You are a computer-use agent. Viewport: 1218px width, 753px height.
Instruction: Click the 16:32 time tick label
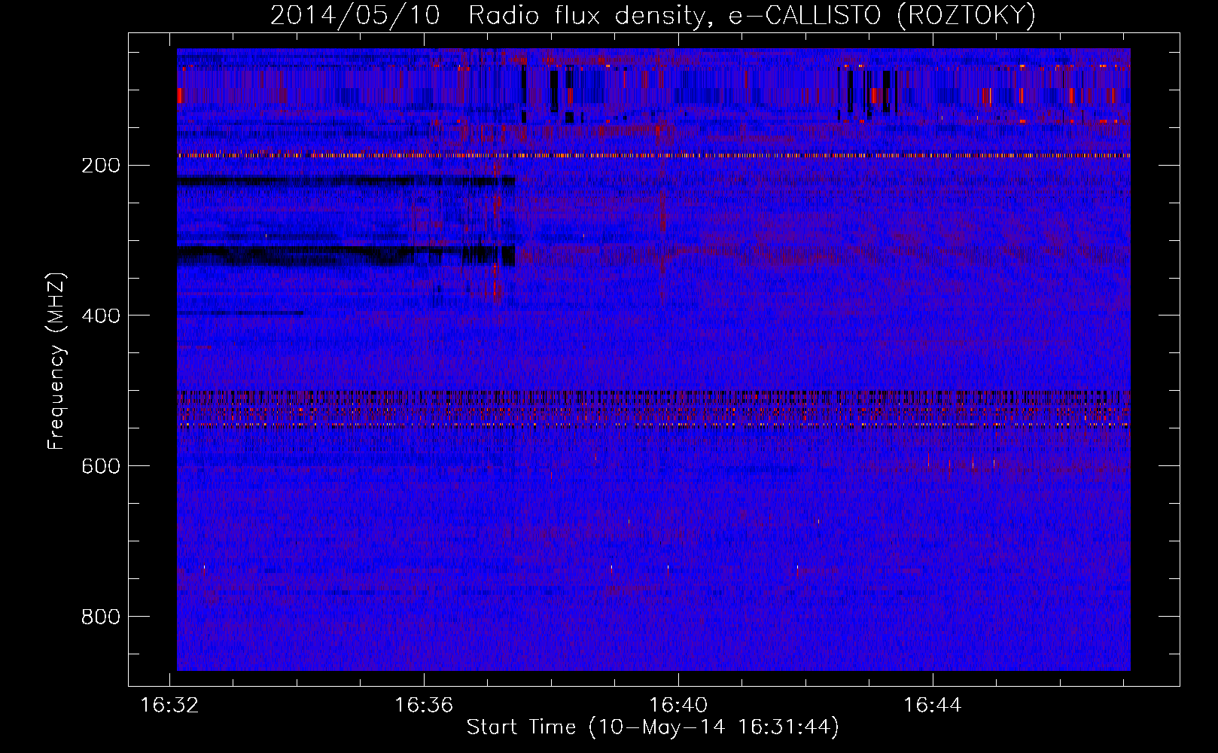pos(170,705)
